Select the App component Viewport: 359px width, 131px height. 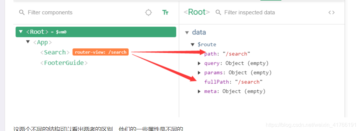(x=42, y=42)
